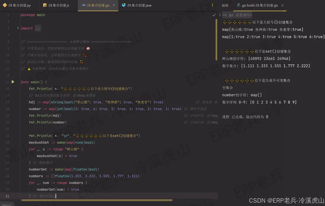325x206 pixels.
Task: Click the paw emoji on line 10
Action: (x=85, y=55)
